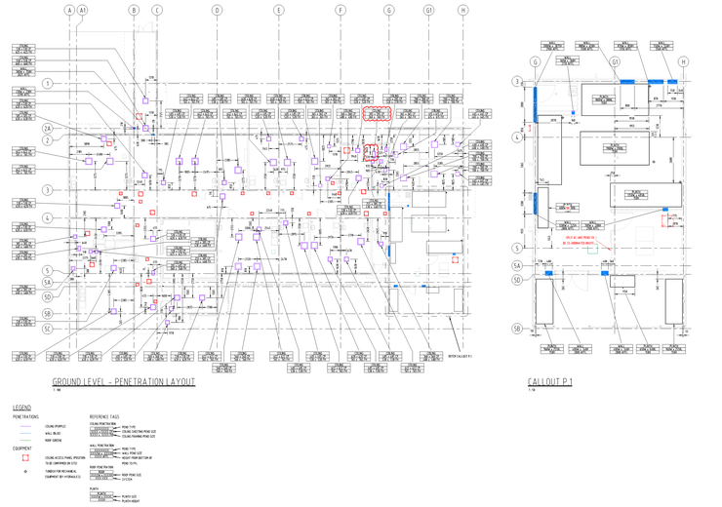Click the red equipment square symbol in the legend
The height and width of the screenshot is (507, 722).
[x=25, y=456]
